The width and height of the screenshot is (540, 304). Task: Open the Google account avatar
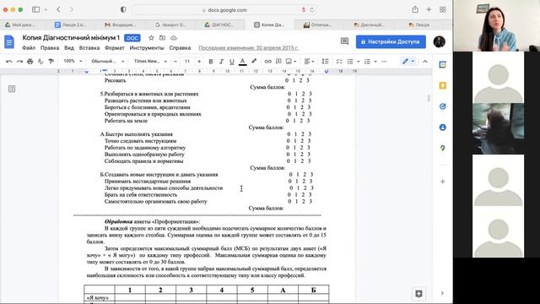click(439, 41)
